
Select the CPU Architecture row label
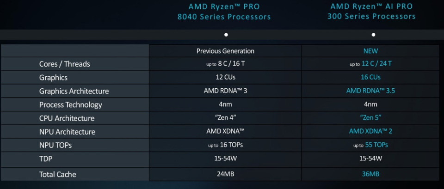(67, 118)
